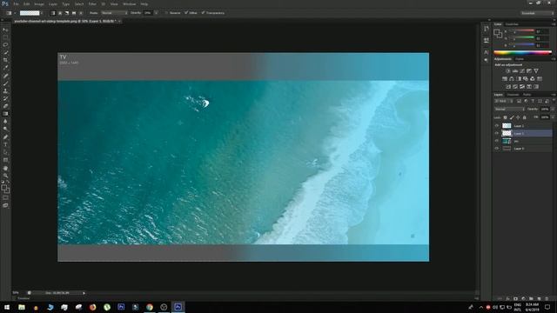
Task: Hide the Layer 2 visibility eye
Action: click(x=497, y=125)
